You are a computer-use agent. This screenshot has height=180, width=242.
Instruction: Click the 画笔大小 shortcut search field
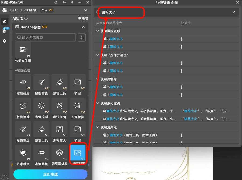click(121, 12)
